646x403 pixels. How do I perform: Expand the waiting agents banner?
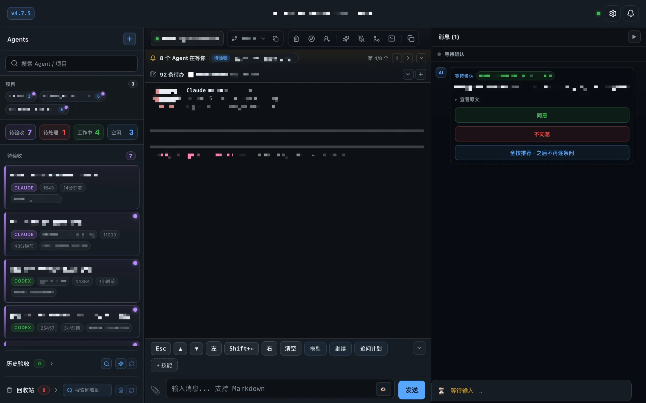tap(421, 58)
